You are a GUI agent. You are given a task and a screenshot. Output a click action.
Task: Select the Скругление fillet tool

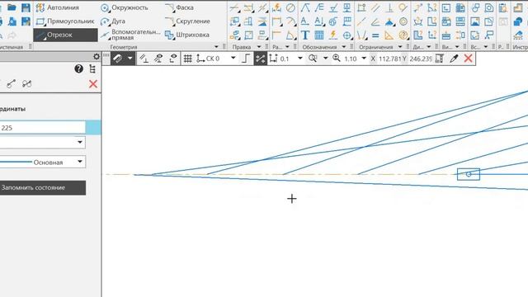(x=187, y=21)
